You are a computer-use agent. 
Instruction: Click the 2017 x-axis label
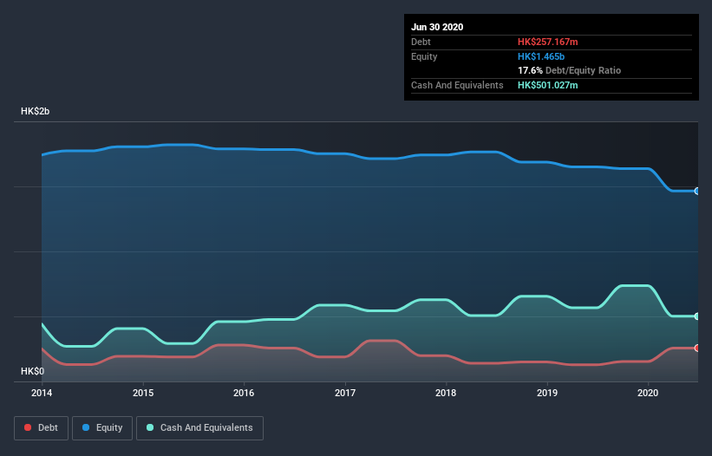[x=345, y=393]
